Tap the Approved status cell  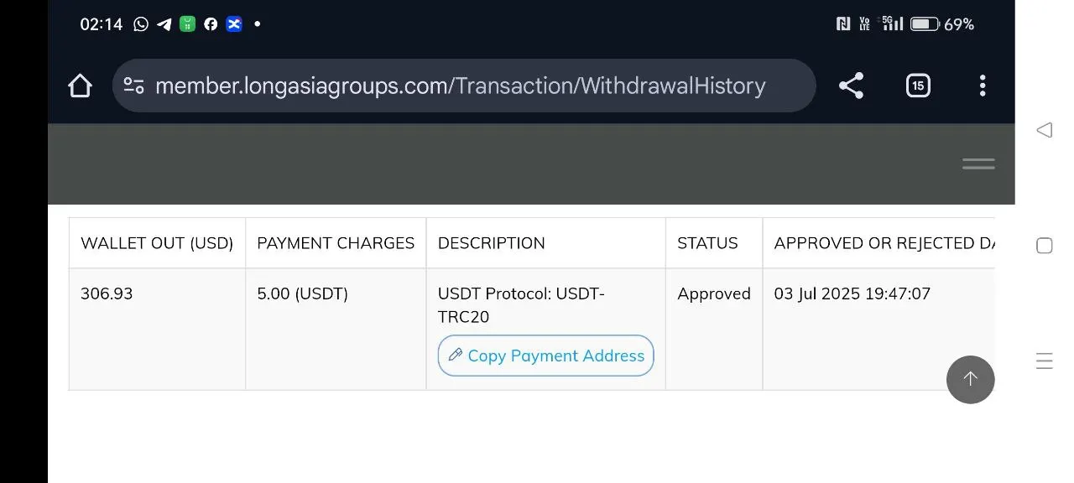coord(714,293)
